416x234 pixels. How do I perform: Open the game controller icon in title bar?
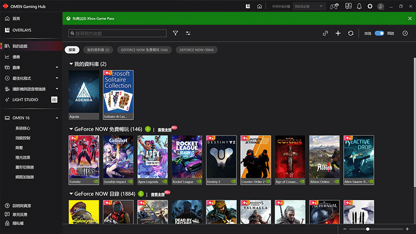[334, 6]
